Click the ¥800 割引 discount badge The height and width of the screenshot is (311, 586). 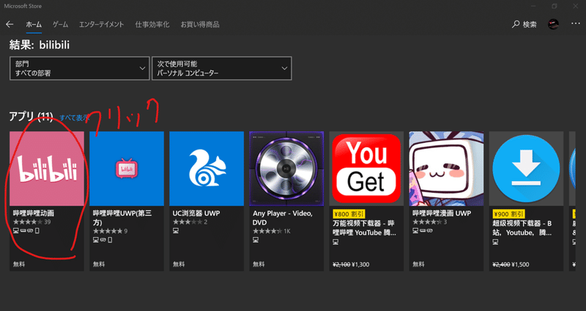[349, 213]
